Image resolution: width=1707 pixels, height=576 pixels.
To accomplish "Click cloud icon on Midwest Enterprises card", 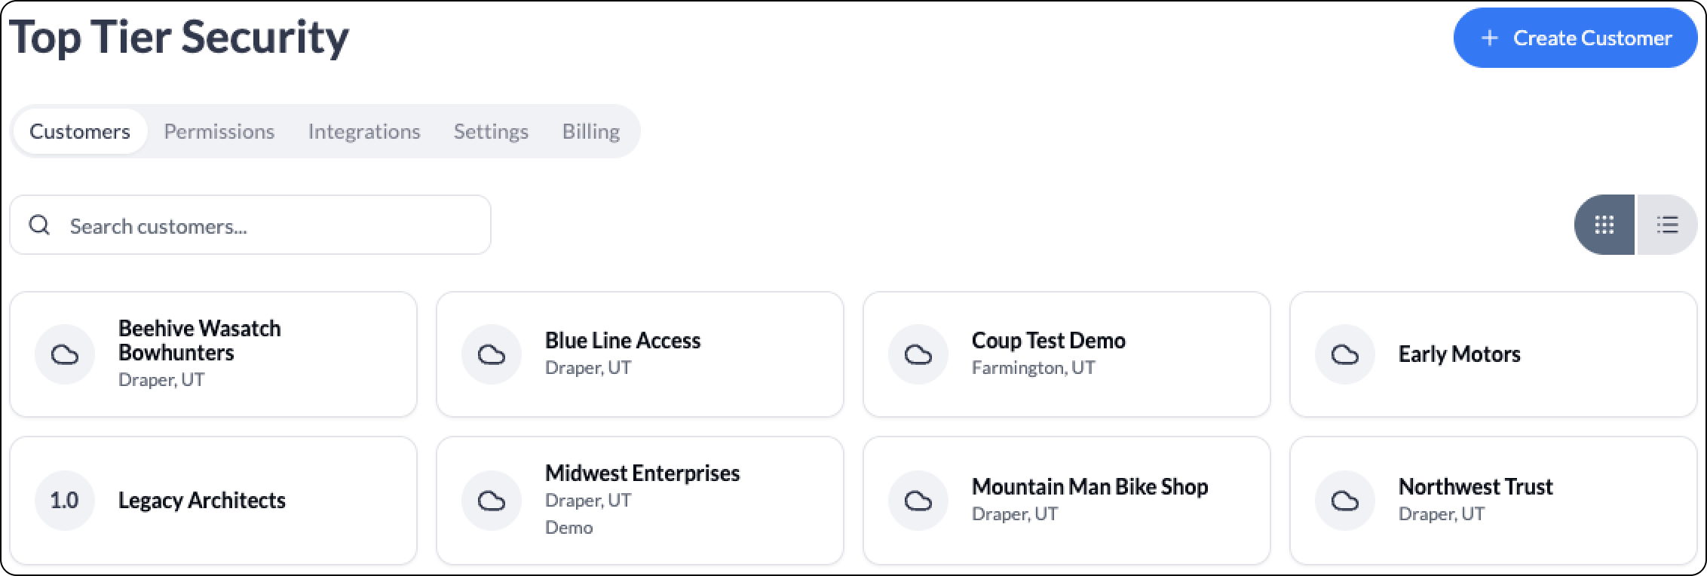I will pos(492,501).
